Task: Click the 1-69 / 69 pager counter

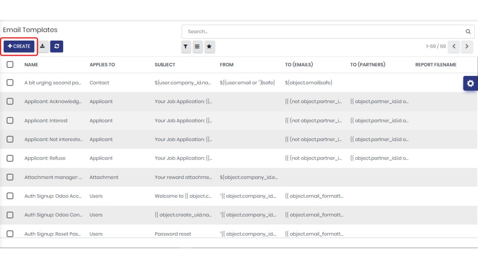Action: tap(436, 47)
